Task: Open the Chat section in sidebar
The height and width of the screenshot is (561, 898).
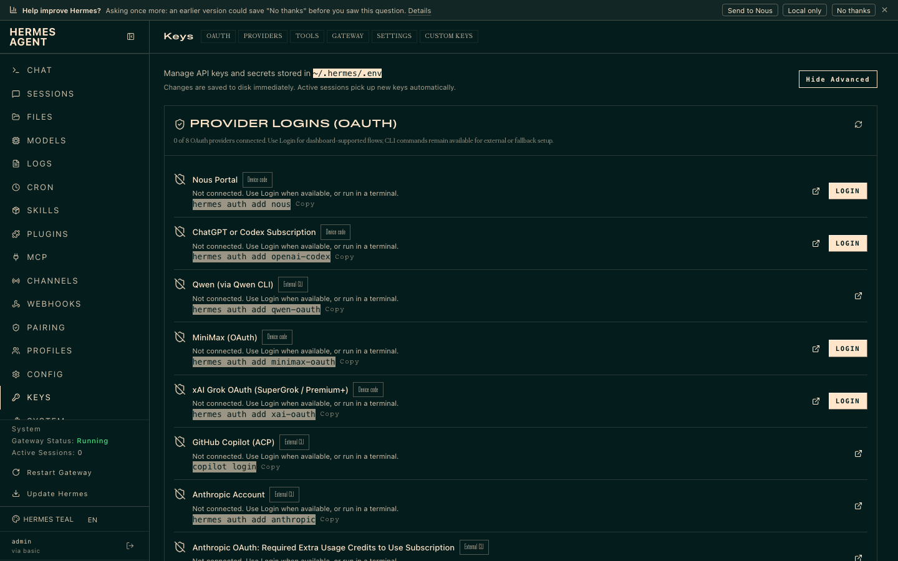Action: tap(75, 70)
